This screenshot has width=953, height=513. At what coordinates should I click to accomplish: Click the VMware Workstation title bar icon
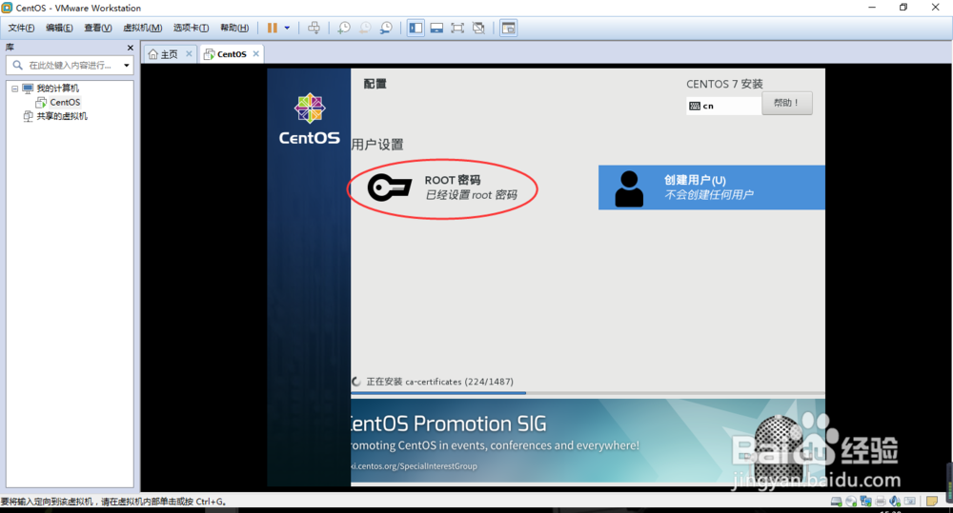pos(7,8)
